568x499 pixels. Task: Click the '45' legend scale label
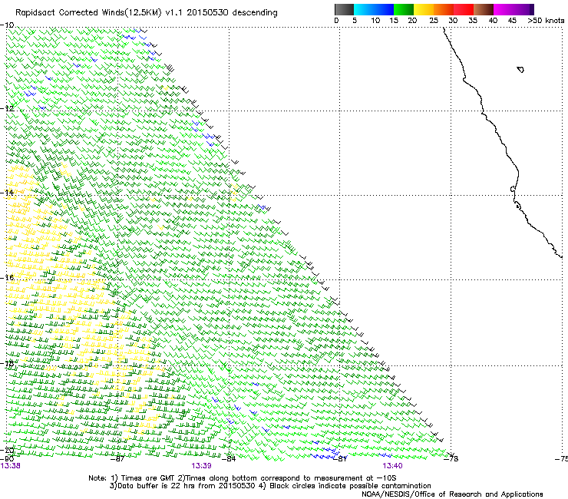(x=512, y=20)
